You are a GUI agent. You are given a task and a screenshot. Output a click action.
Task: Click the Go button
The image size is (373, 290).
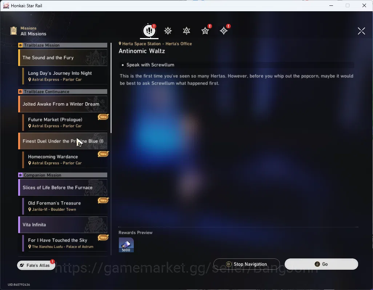coord(321,264)
